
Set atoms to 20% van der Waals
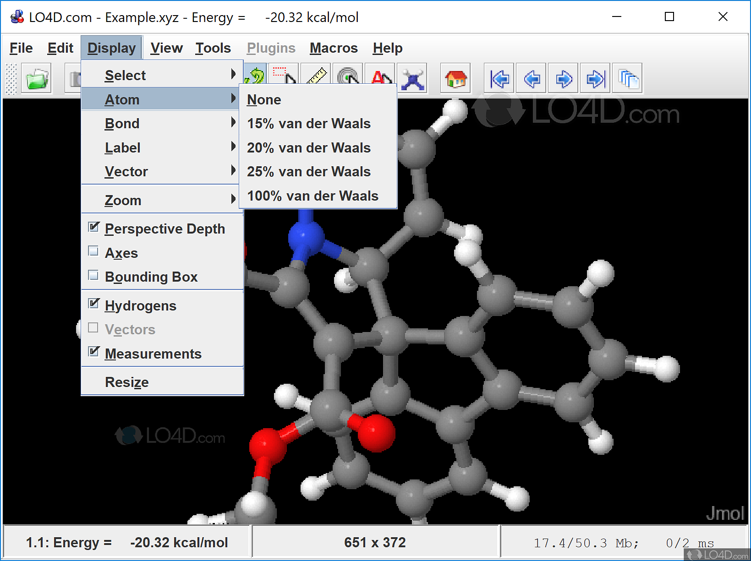318,147
